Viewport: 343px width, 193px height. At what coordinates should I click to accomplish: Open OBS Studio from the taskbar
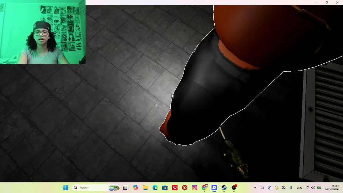point(234,188)
